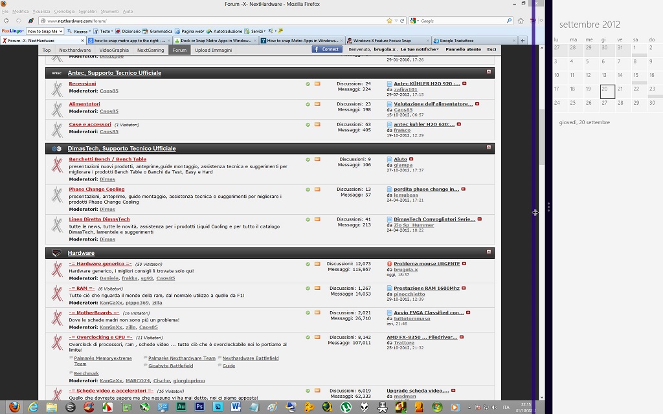Viewport: 663px width, 414px height.
Task: Open File Explorer from the taskbar
Action: (x=52, y=408)
